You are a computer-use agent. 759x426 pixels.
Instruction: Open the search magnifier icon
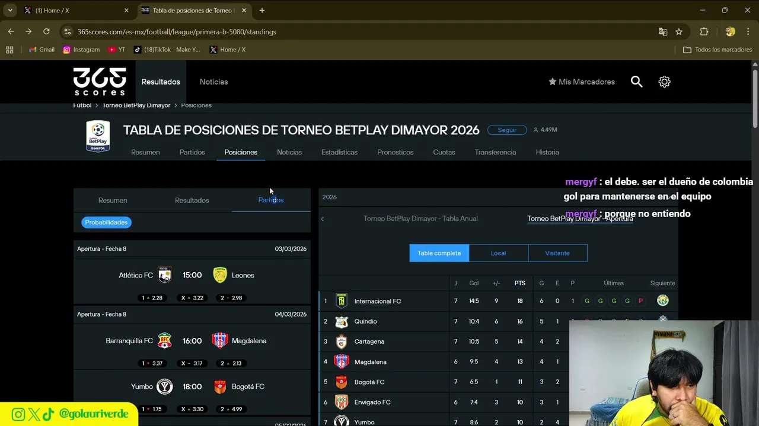pyautogui.click(x=636, y=82)
